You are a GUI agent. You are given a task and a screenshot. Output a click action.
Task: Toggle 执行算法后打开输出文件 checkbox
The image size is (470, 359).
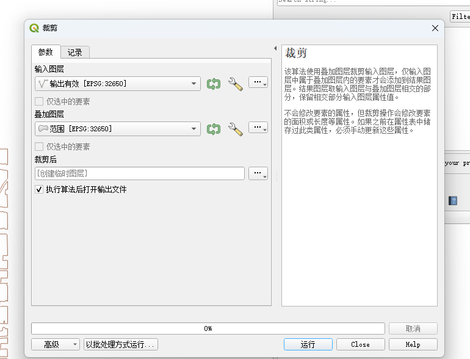40,190
